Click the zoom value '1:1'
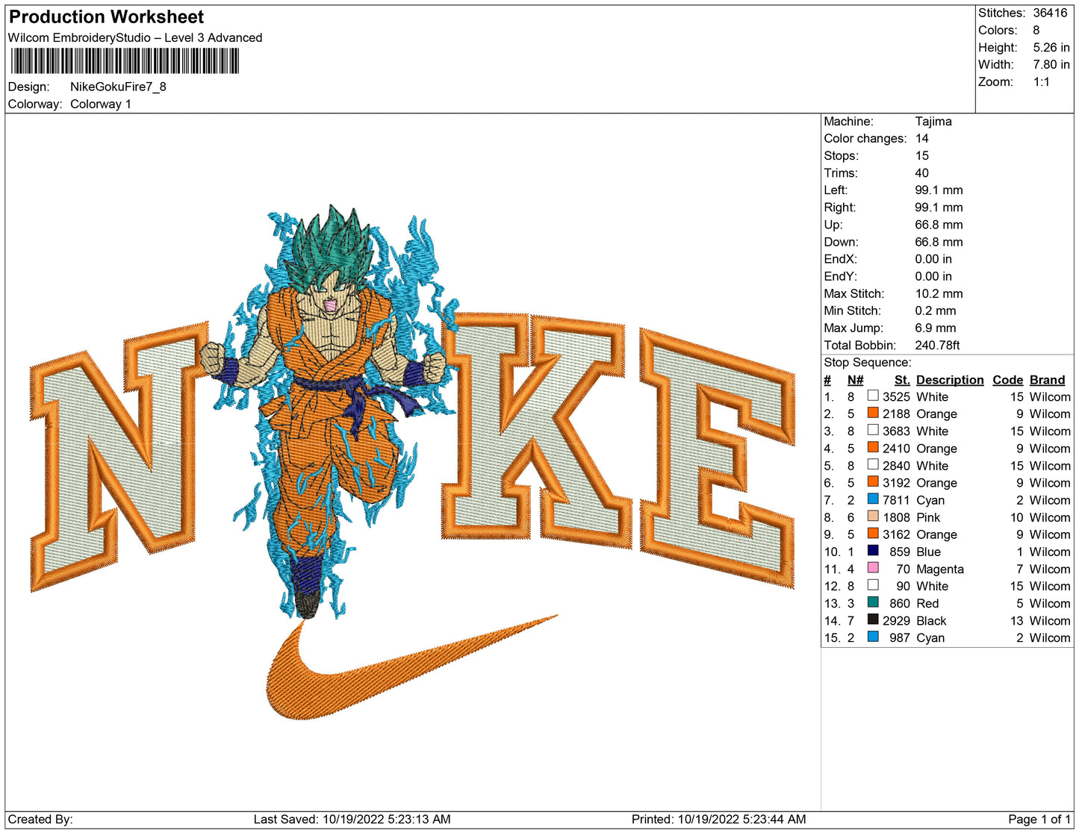The height and width of the screenshot is (830, 1079). click(x=1042, y=81)
